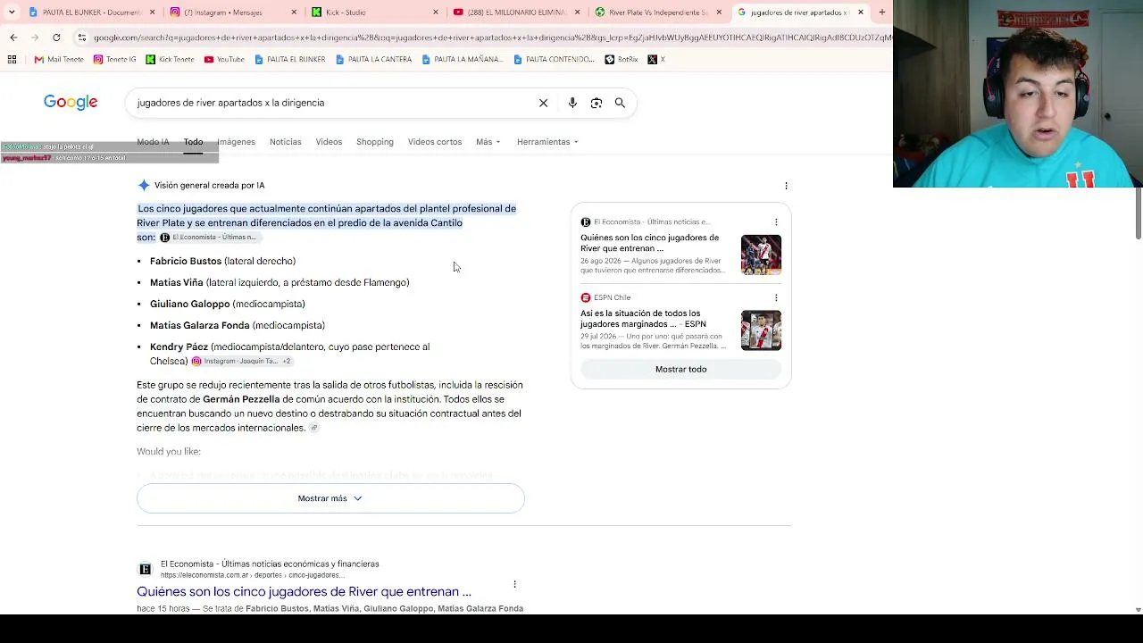Open the PAUTA LA MAÑANA bookmark
Image resolution: width=1143 pixels, height=643 pixels.
pyautogui.click(x=463, y=60)
